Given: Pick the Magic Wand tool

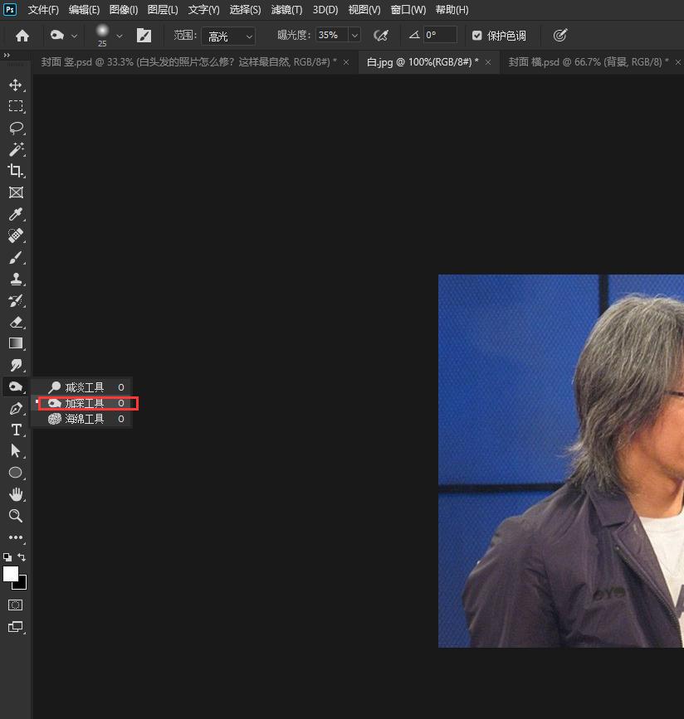Looking at the screenshot, I should coord(15,149).
